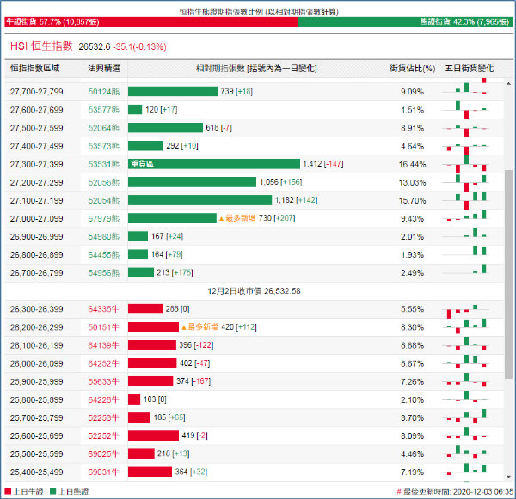
Task: Click the 恒指指數區域 column header
Action: [35, 69]
